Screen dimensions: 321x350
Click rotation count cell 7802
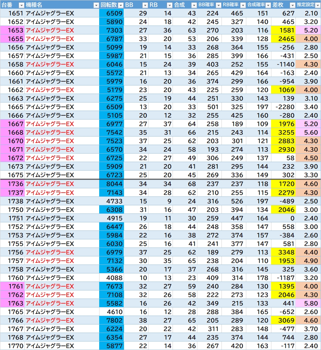coord(111,320)
